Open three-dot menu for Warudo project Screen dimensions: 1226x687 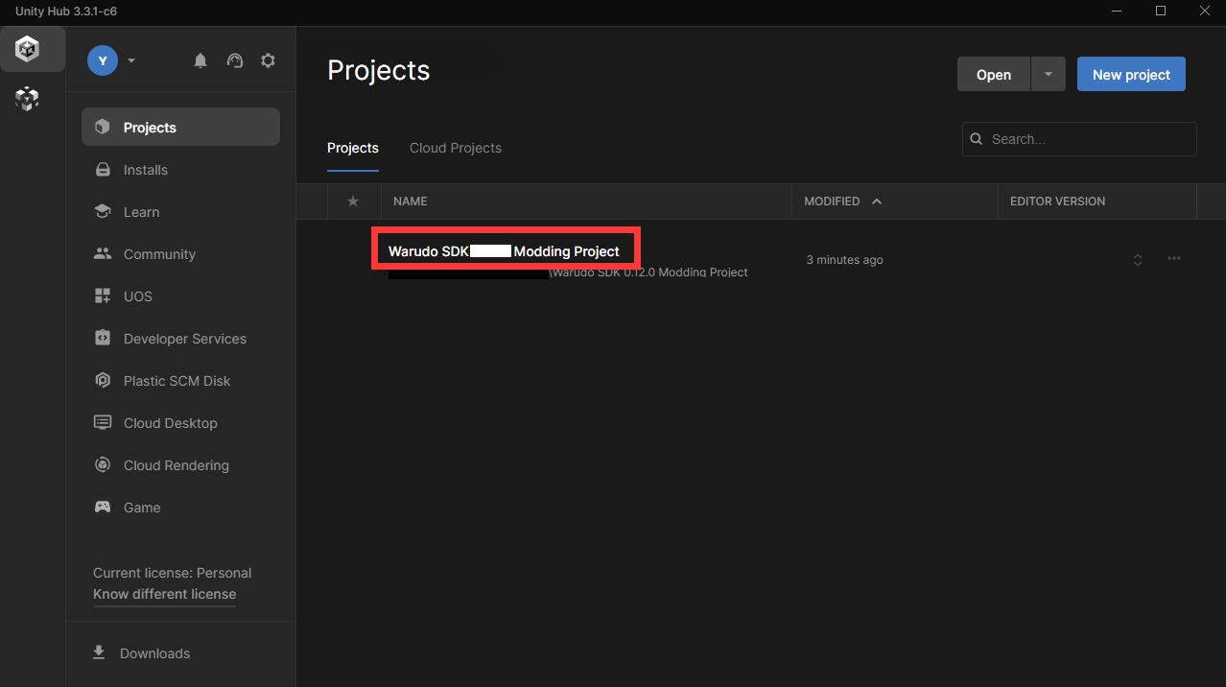point(1174,259)
